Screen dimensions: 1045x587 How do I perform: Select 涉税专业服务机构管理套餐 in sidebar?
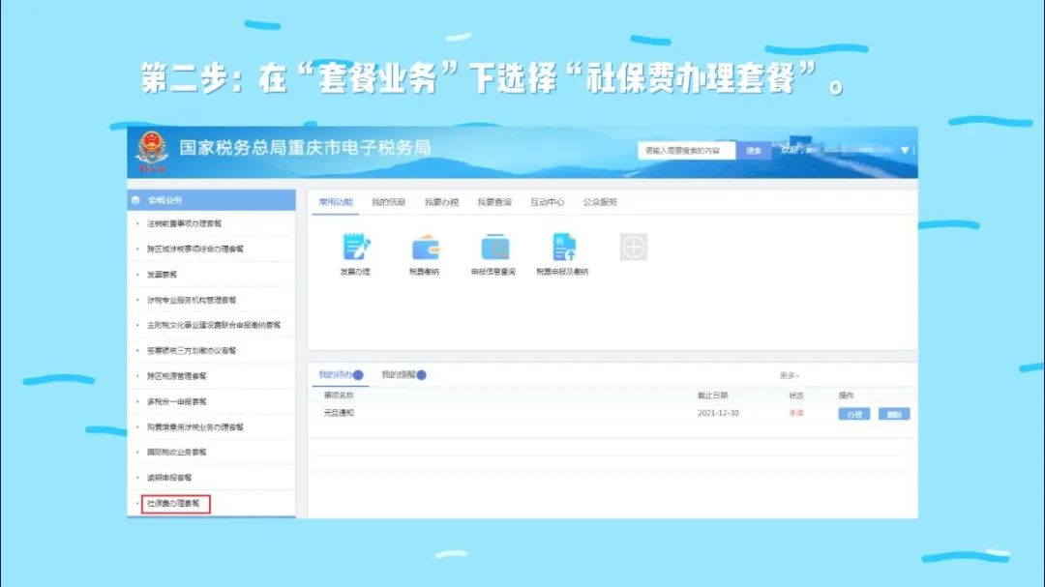point(192,300)
